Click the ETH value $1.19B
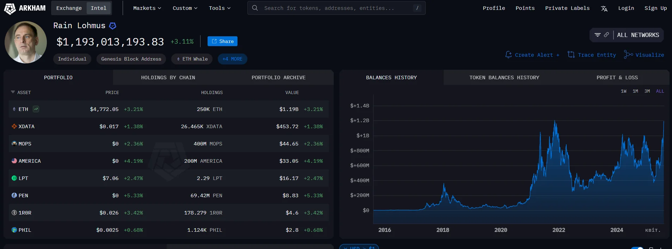This screenshot has width=672, height=249. (289, 109)
